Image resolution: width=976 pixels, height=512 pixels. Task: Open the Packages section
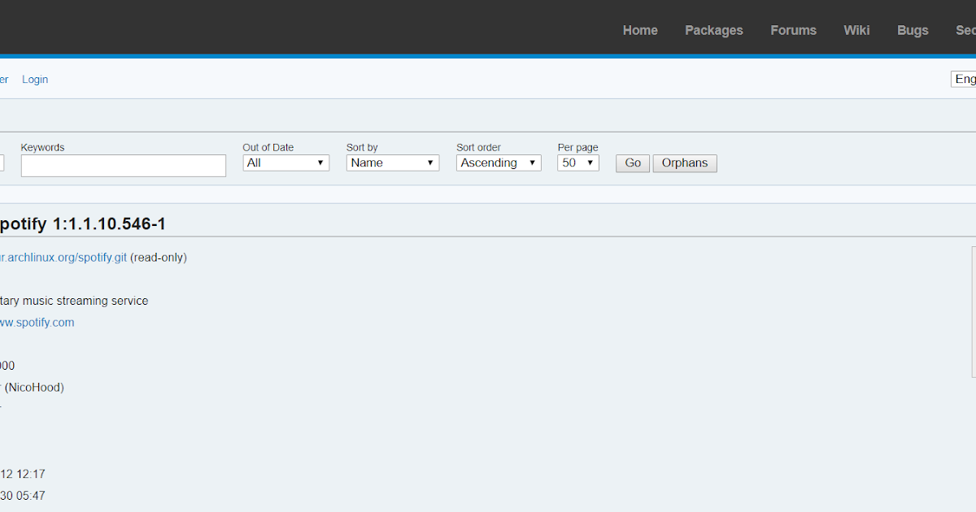[713, 30]
